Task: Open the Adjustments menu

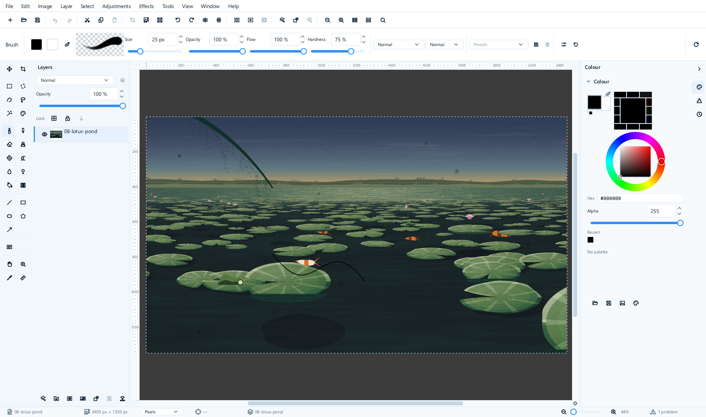Action: point(116,6)
